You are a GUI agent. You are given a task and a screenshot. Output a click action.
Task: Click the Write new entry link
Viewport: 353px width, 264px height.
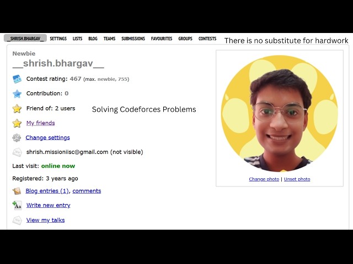[49, 205]
